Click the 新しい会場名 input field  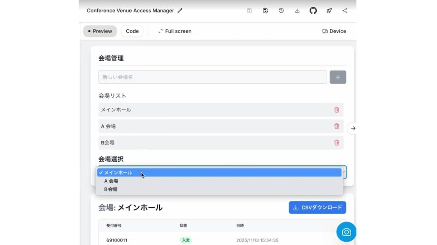pos(213,77)
